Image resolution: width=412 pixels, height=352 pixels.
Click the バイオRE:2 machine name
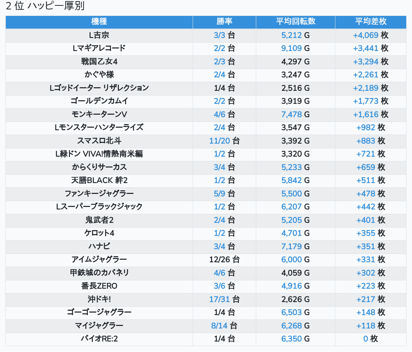(99, 339)
